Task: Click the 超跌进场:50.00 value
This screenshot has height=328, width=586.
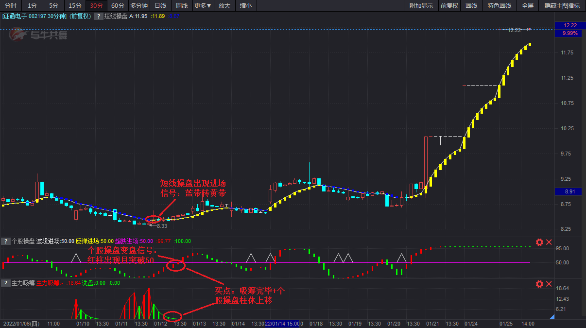Action: tap(134, 241)
